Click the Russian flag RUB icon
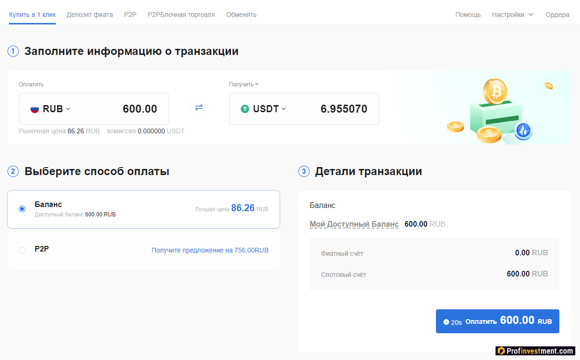 (35, 109)
